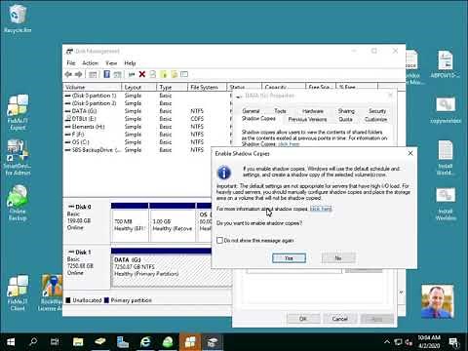Show hidden system tray icons

tap(387, 342)
